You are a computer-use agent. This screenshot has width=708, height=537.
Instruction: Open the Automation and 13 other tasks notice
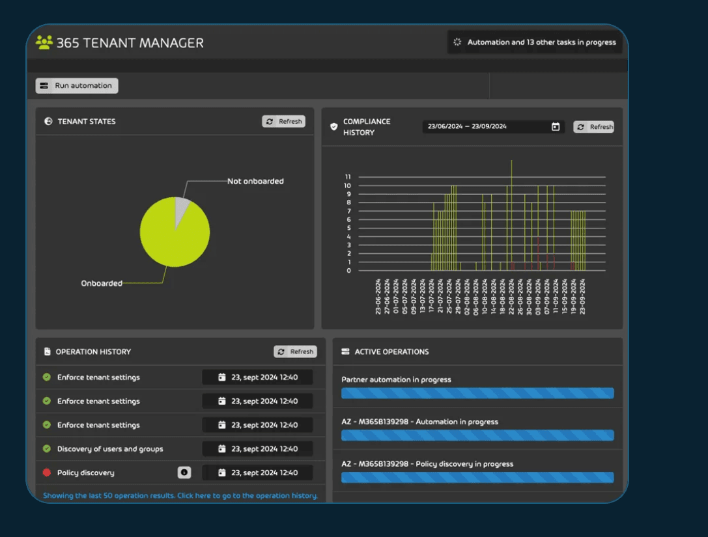[535, 42]
